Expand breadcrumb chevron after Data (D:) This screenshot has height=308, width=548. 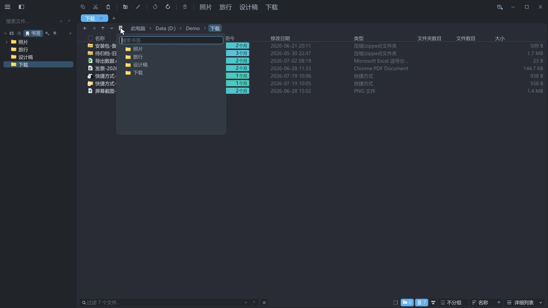pyautogui.click(x=181, y=28)
